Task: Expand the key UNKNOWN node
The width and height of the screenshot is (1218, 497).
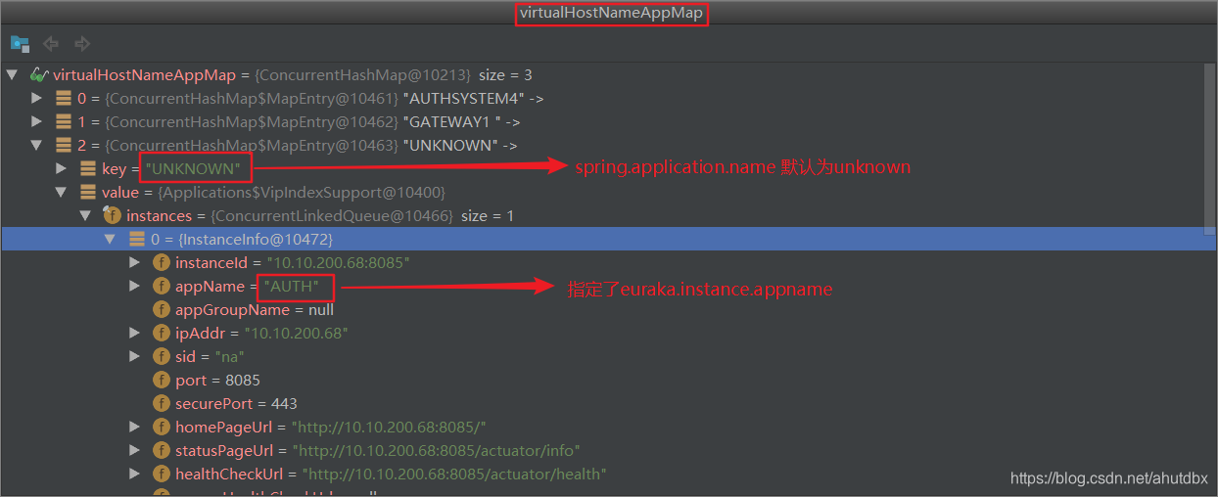Action: tap(62, 168)
